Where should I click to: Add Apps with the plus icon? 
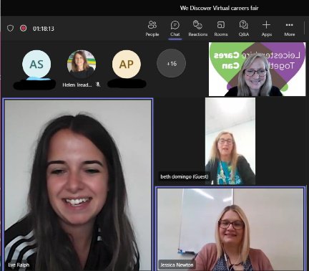click(x=266, y=29)
